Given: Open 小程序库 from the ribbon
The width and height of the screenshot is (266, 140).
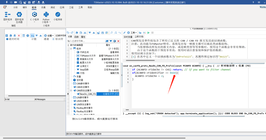Looking at the screenshot, I should point(58,15).
